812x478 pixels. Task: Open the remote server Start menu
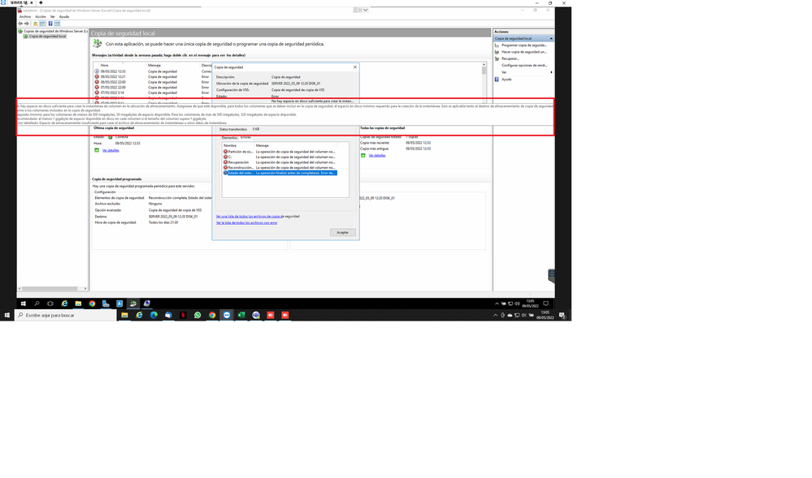(24, 304)
